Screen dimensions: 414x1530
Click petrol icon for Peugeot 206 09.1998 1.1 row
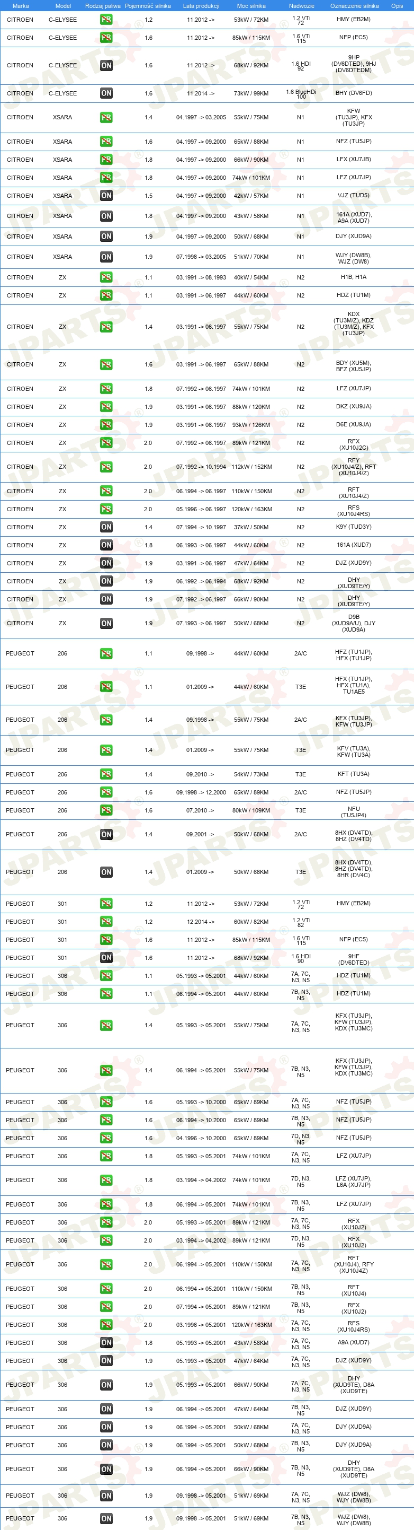(x=106, y=653)
